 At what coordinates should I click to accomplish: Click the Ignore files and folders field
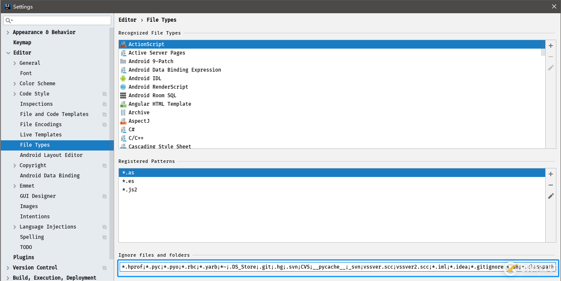298,267
